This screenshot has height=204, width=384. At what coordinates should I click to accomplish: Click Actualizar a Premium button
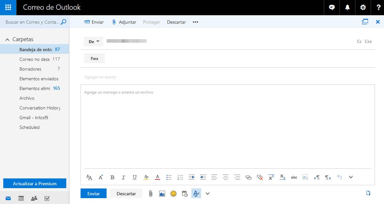[34, 184]
